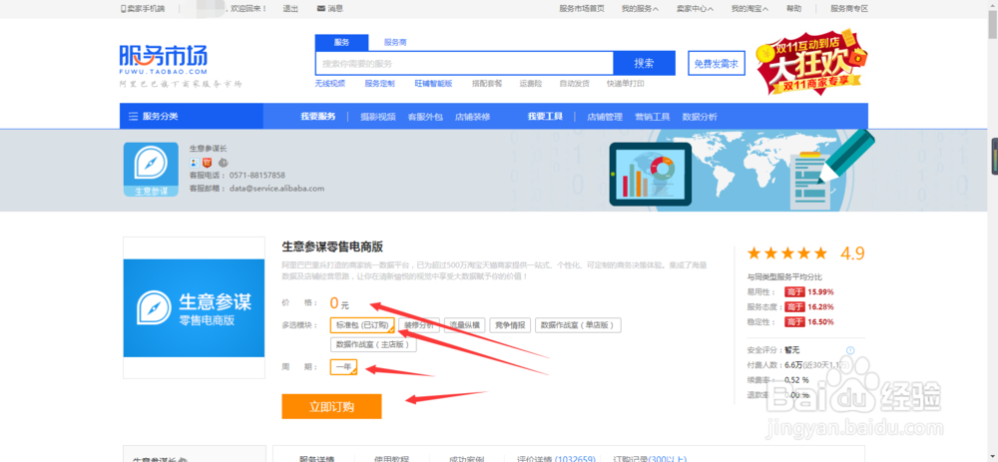Open the 服务商专区 link
The height and width of the screenshot is (462, 998).
coord(849,8)
